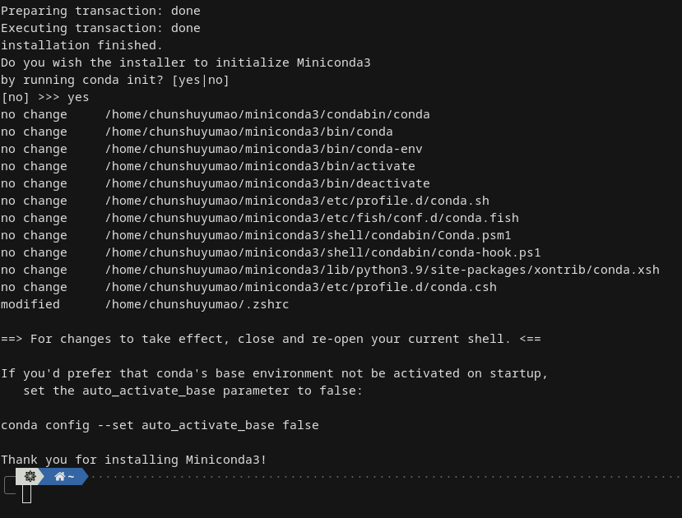The image size is (682, 518).
Task: Click the xontrib/conda.xsh file path
Action: 382,270
